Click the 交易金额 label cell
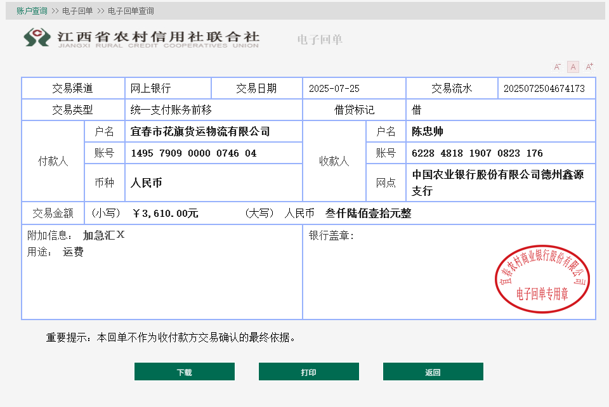Screen dimensions: 609x407 53,214
